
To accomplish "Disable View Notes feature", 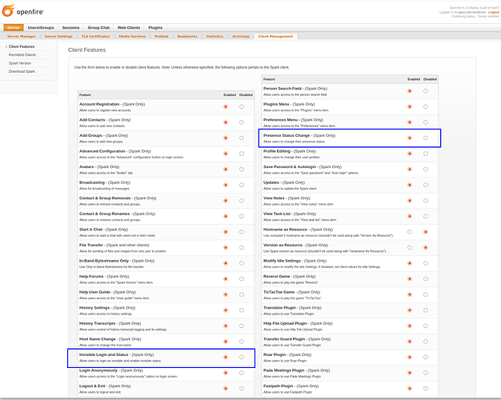I will point(426,201).
